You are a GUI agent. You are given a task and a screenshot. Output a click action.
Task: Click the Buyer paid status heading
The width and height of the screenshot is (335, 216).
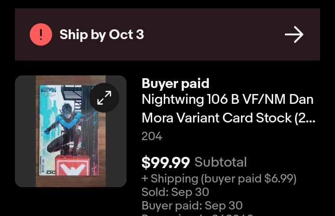[175, 83]
